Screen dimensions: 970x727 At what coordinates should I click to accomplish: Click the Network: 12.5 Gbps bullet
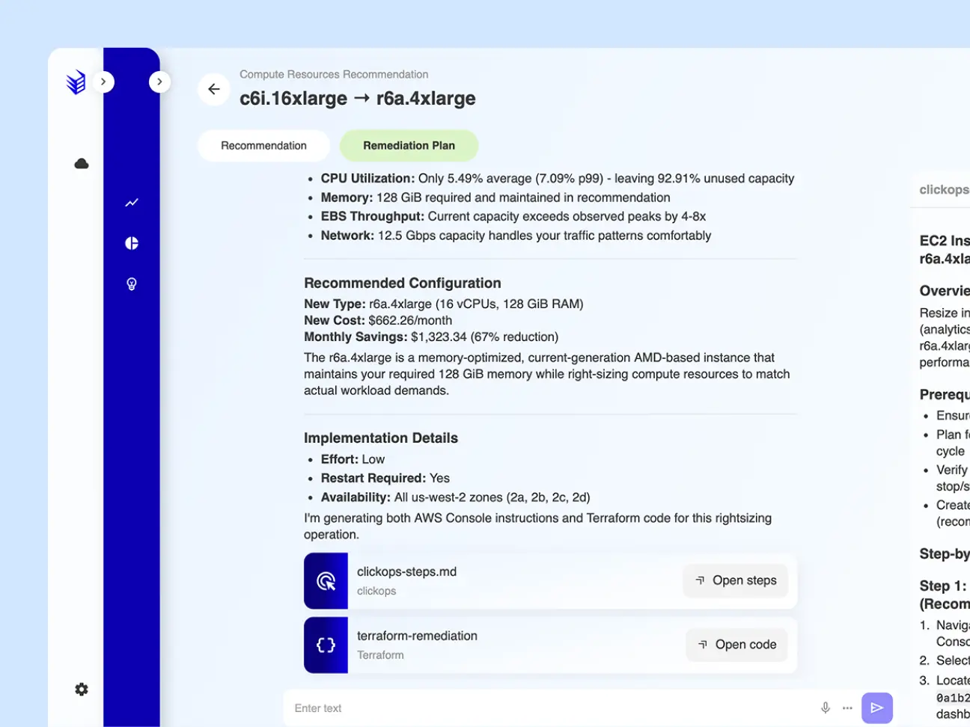(x=516, y=236)
